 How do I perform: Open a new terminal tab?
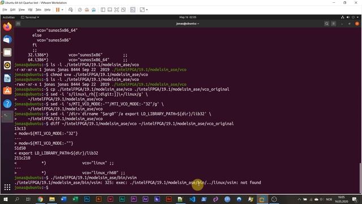tap(18, 24)
